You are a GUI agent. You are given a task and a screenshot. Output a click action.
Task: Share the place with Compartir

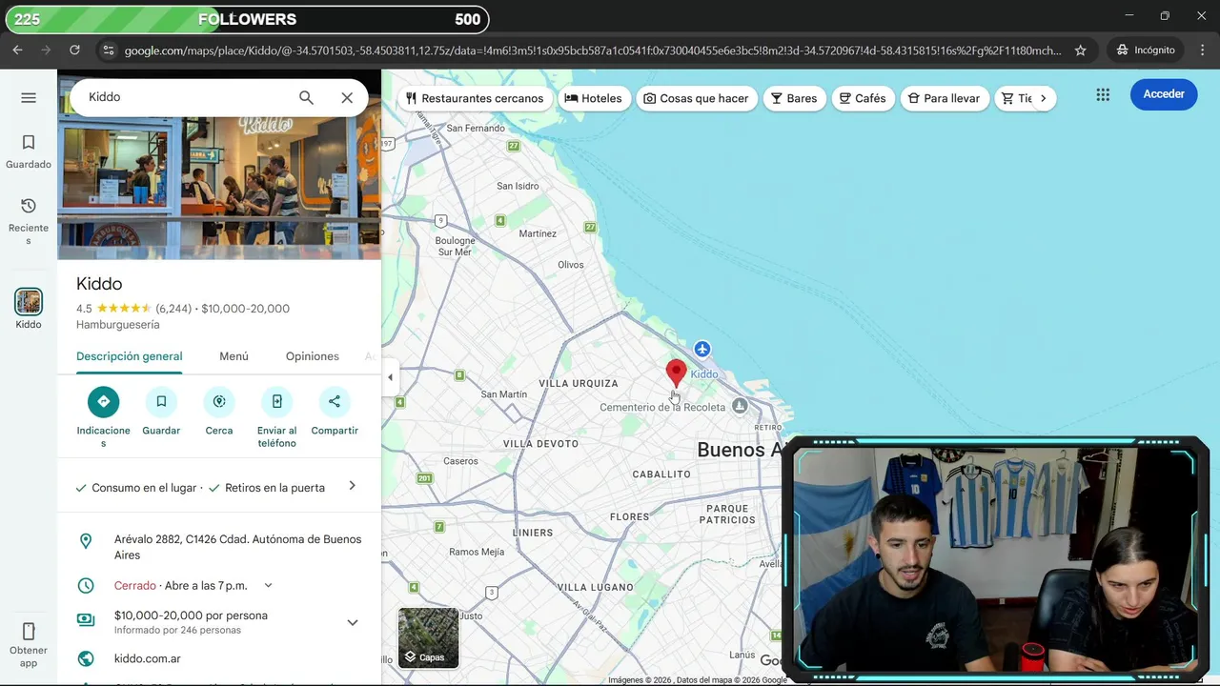(x=335, y=401)
